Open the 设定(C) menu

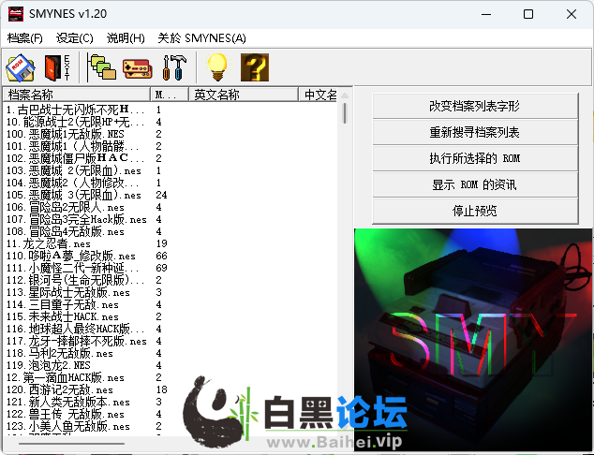[75, 37]
